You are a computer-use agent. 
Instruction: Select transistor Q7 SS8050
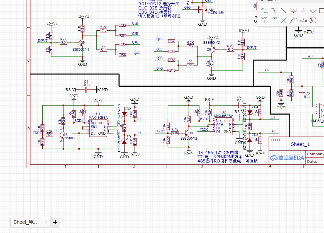[x=62, y=135]
